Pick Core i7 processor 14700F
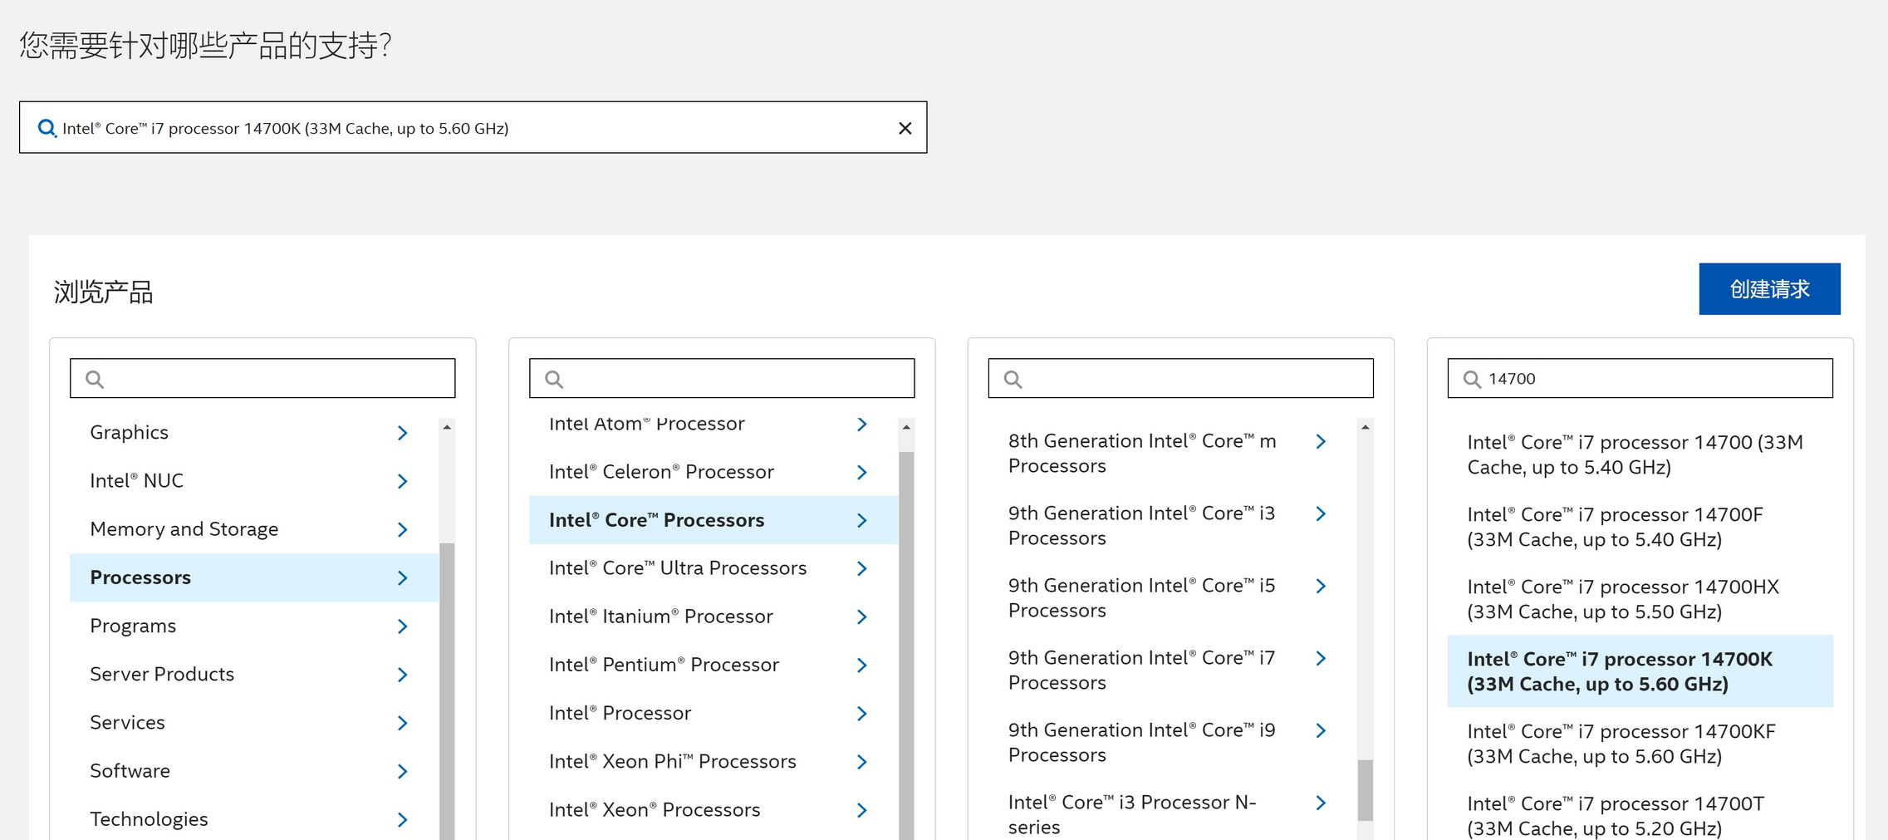This screenshot has width=1888, height=840. (x=1640, y=527)
